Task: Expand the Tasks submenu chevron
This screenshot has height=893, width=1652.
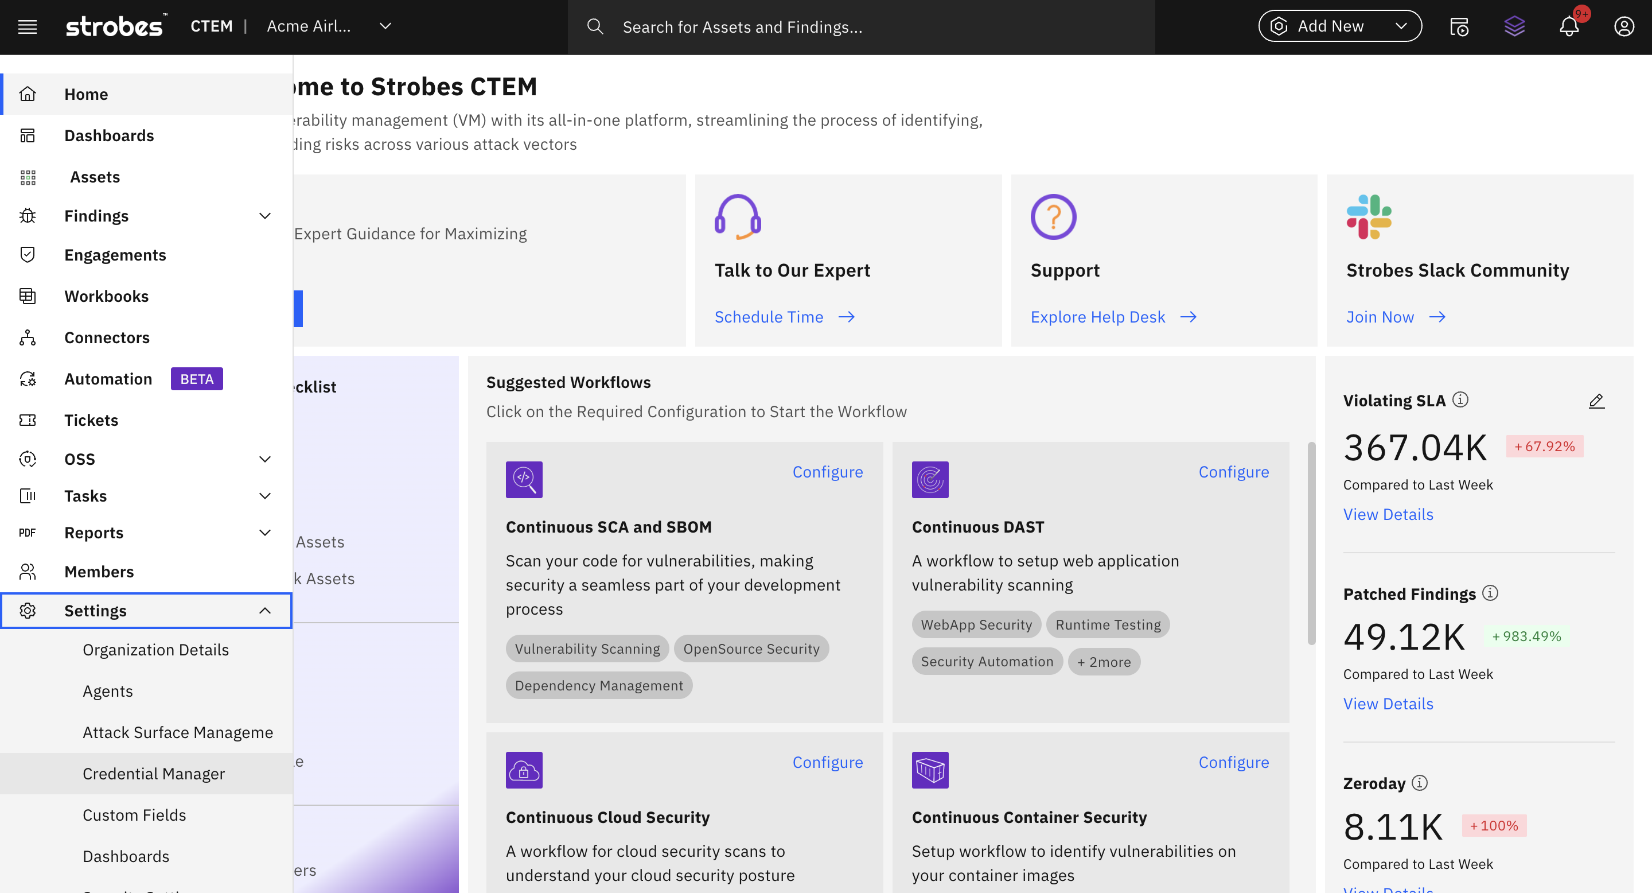Action: tap(265, 496)
